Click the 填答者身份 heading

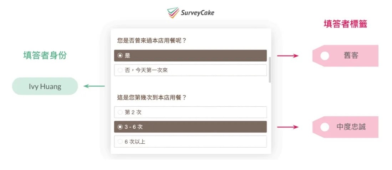point(45,55)
